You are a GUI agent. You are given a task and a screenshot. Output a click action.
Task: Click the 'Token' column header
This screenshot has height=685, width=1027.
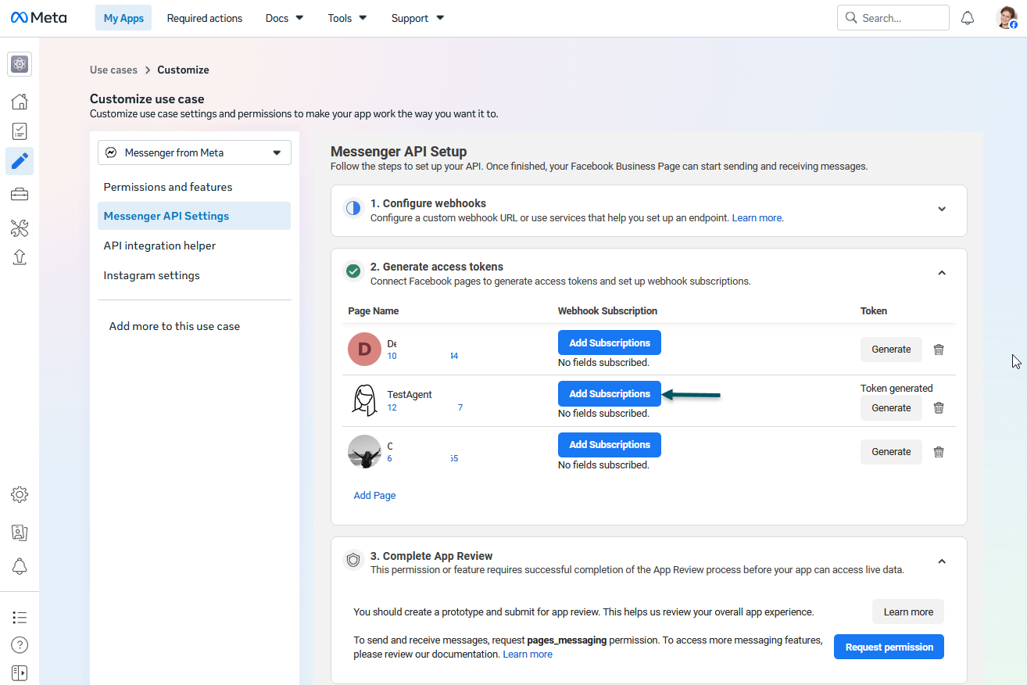coord(874,310)
